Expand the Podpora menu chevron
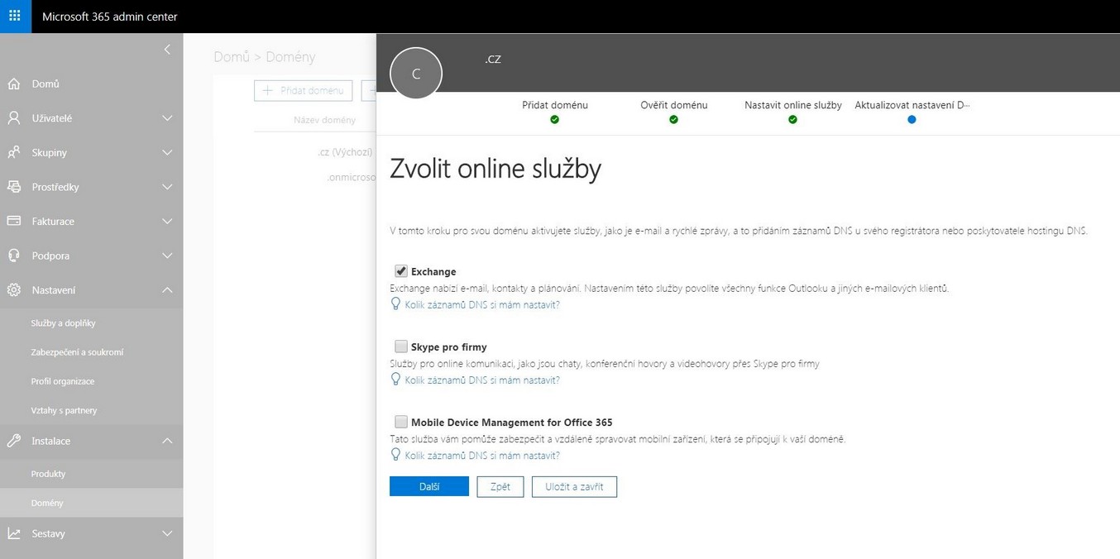Screen dimensions: 1120x559 click(x=167, y=256)
